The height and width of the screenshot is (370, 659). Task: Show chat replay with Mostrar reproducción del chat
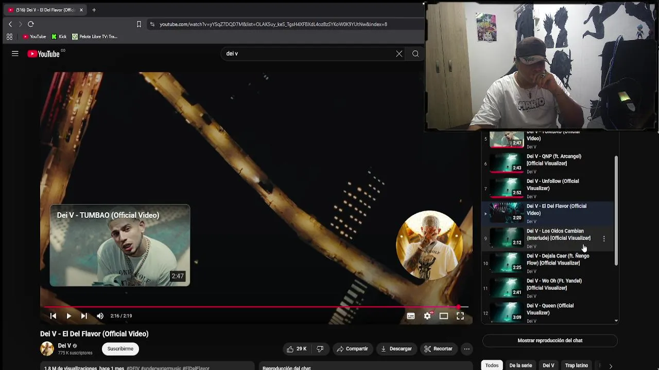pyautogui.click(x=550, y=340)
